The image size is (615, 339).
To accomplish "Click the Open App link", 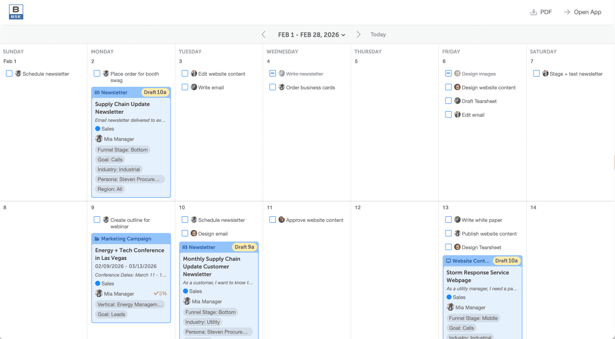I will tap(583, 12).
